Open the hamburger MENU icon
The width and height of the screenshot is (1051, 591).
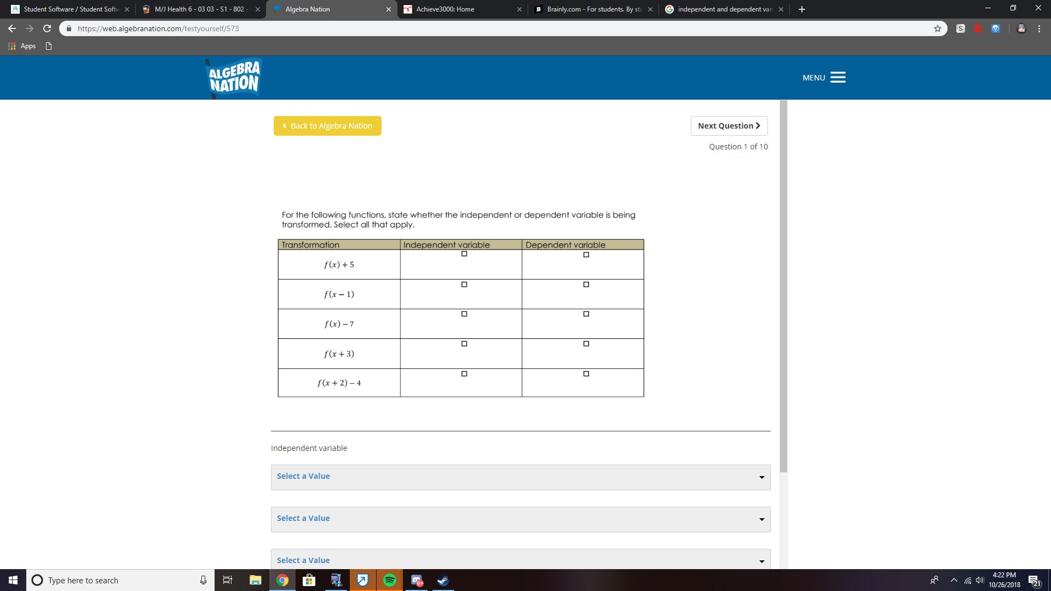838,78
